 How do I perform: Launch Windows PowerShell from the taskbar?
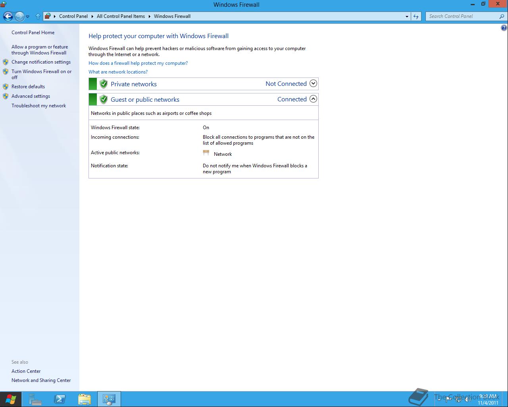pos(60,399)
